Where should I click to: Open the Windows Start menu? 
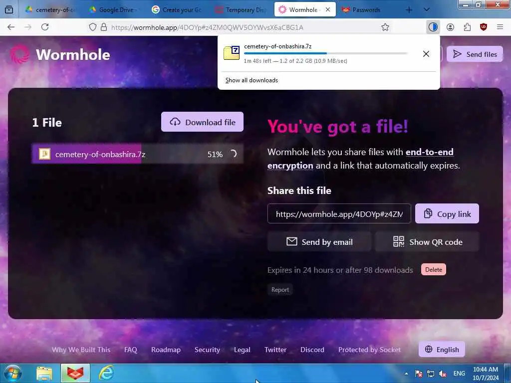click(x=12, y=373)
